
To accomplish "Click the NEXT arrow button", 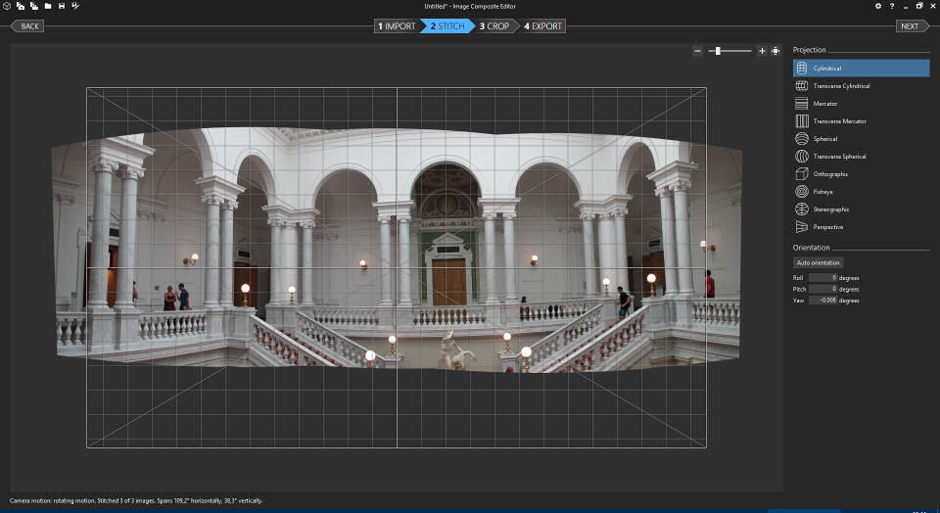I will click(x=910, y=26).
